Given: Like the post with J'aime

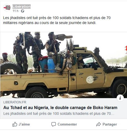Looking at the screenshot, I should [x=21, y=124].
